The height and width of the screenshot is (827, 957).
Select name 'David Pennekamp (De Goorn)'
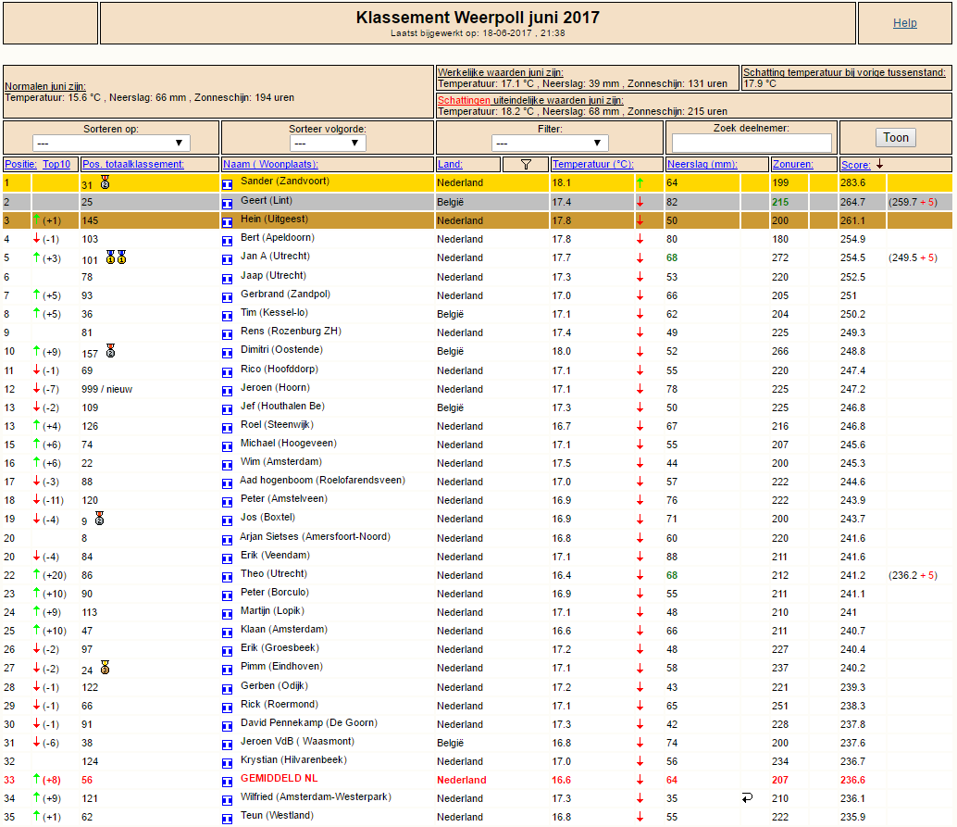tap(309, 723)
